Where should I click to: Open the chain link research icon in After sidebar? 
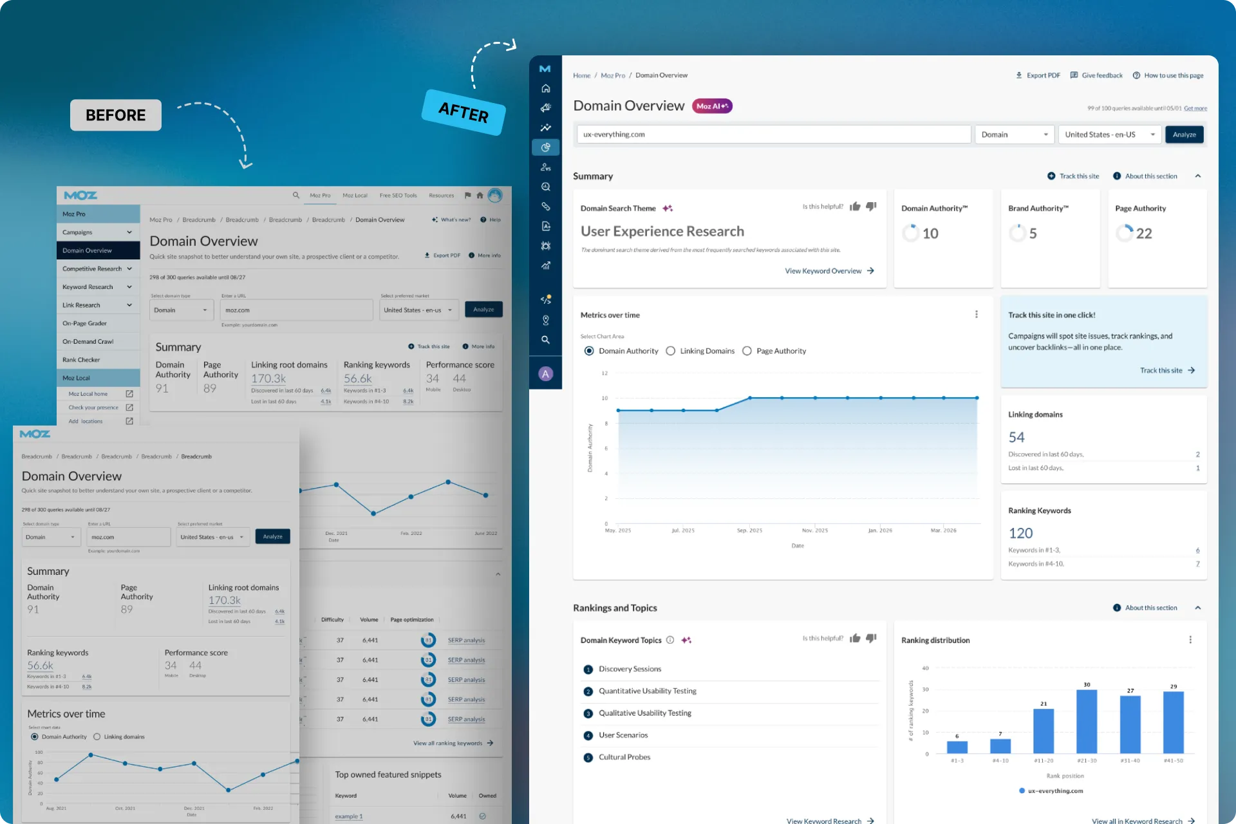point(545,207)
